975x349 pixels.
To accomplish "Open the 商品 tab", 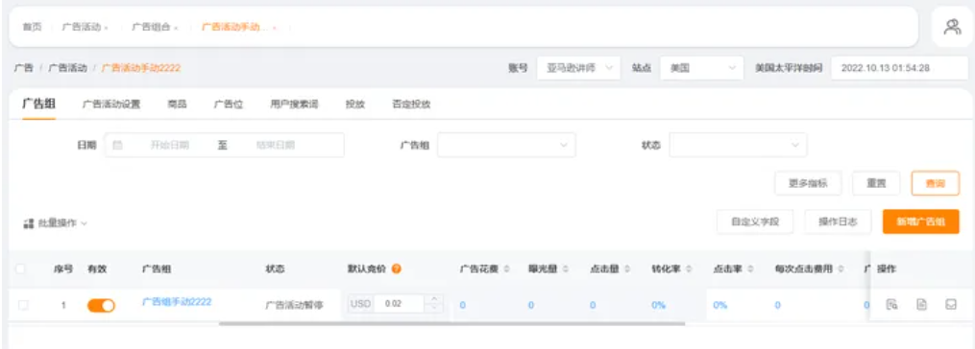I will click(177, 105).
